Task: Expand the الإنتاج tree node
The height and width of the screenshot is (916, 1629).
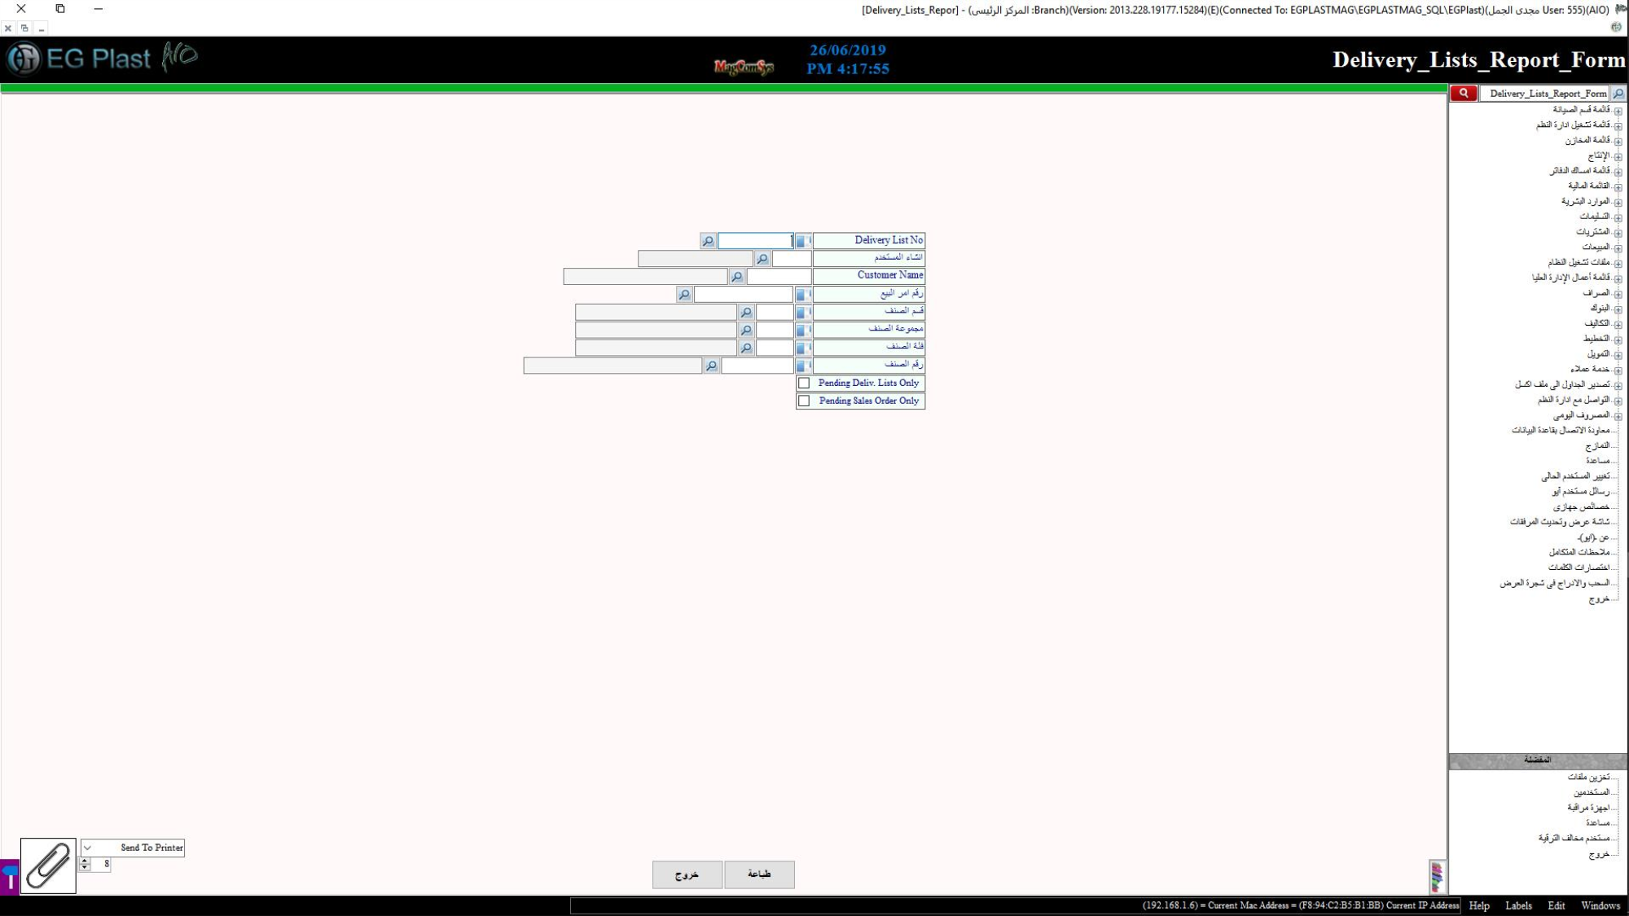Action: coord(1618,156)
